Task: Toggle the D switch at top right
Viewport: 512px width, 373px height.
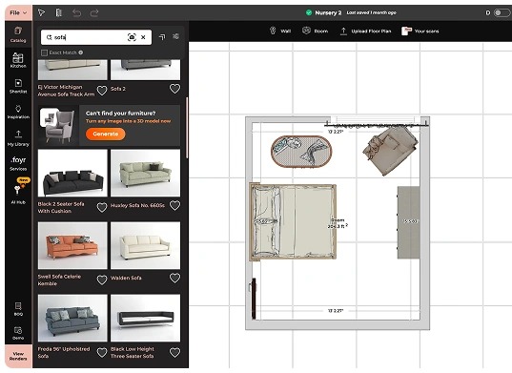Action: click(x=502, y=12)
